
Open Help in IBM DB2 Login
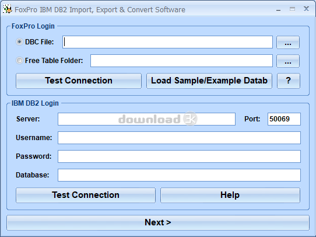pyautogui.click(x=230, y=195)
